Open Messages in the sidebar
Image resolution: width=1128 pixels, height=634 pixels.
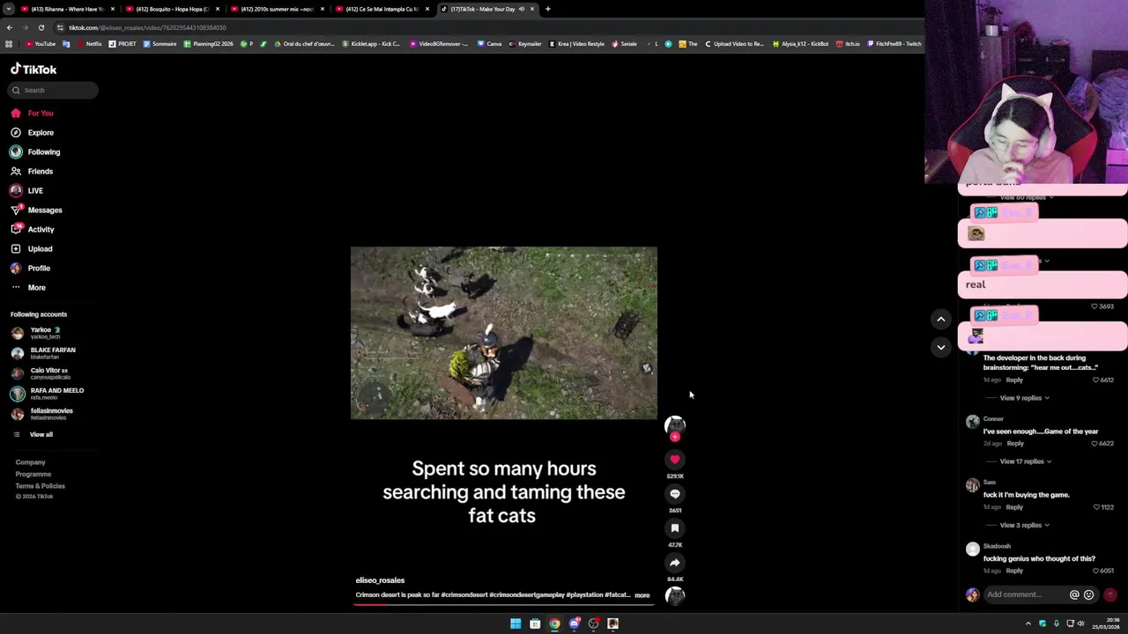[x=36, y=210]
